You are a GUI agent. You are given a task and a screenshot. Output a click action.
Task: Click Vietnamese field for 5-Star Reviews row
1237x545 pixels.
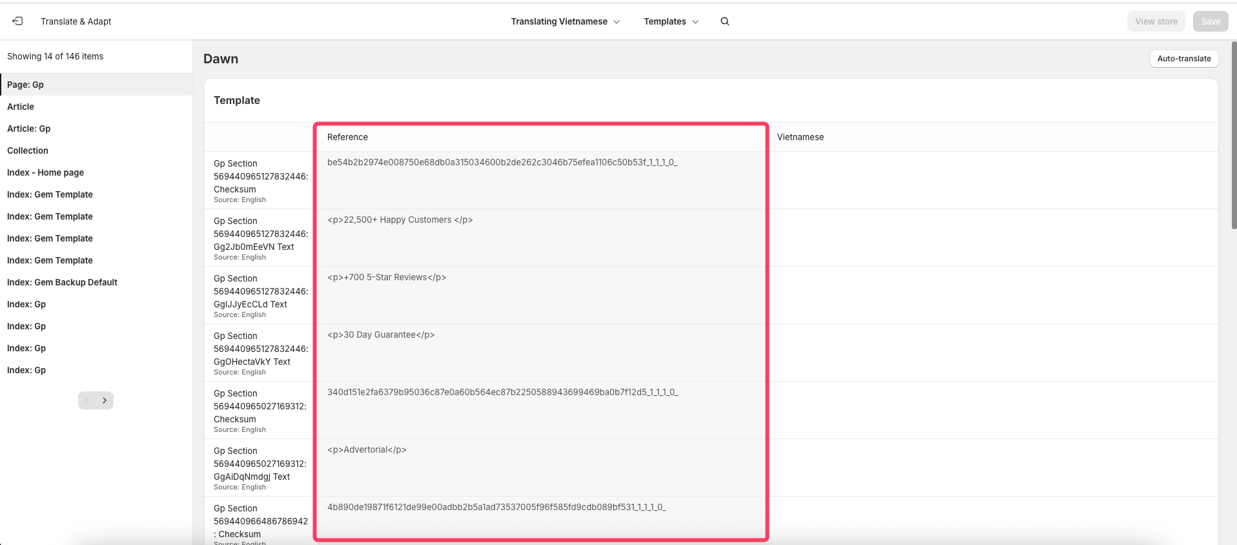[992, 294]
